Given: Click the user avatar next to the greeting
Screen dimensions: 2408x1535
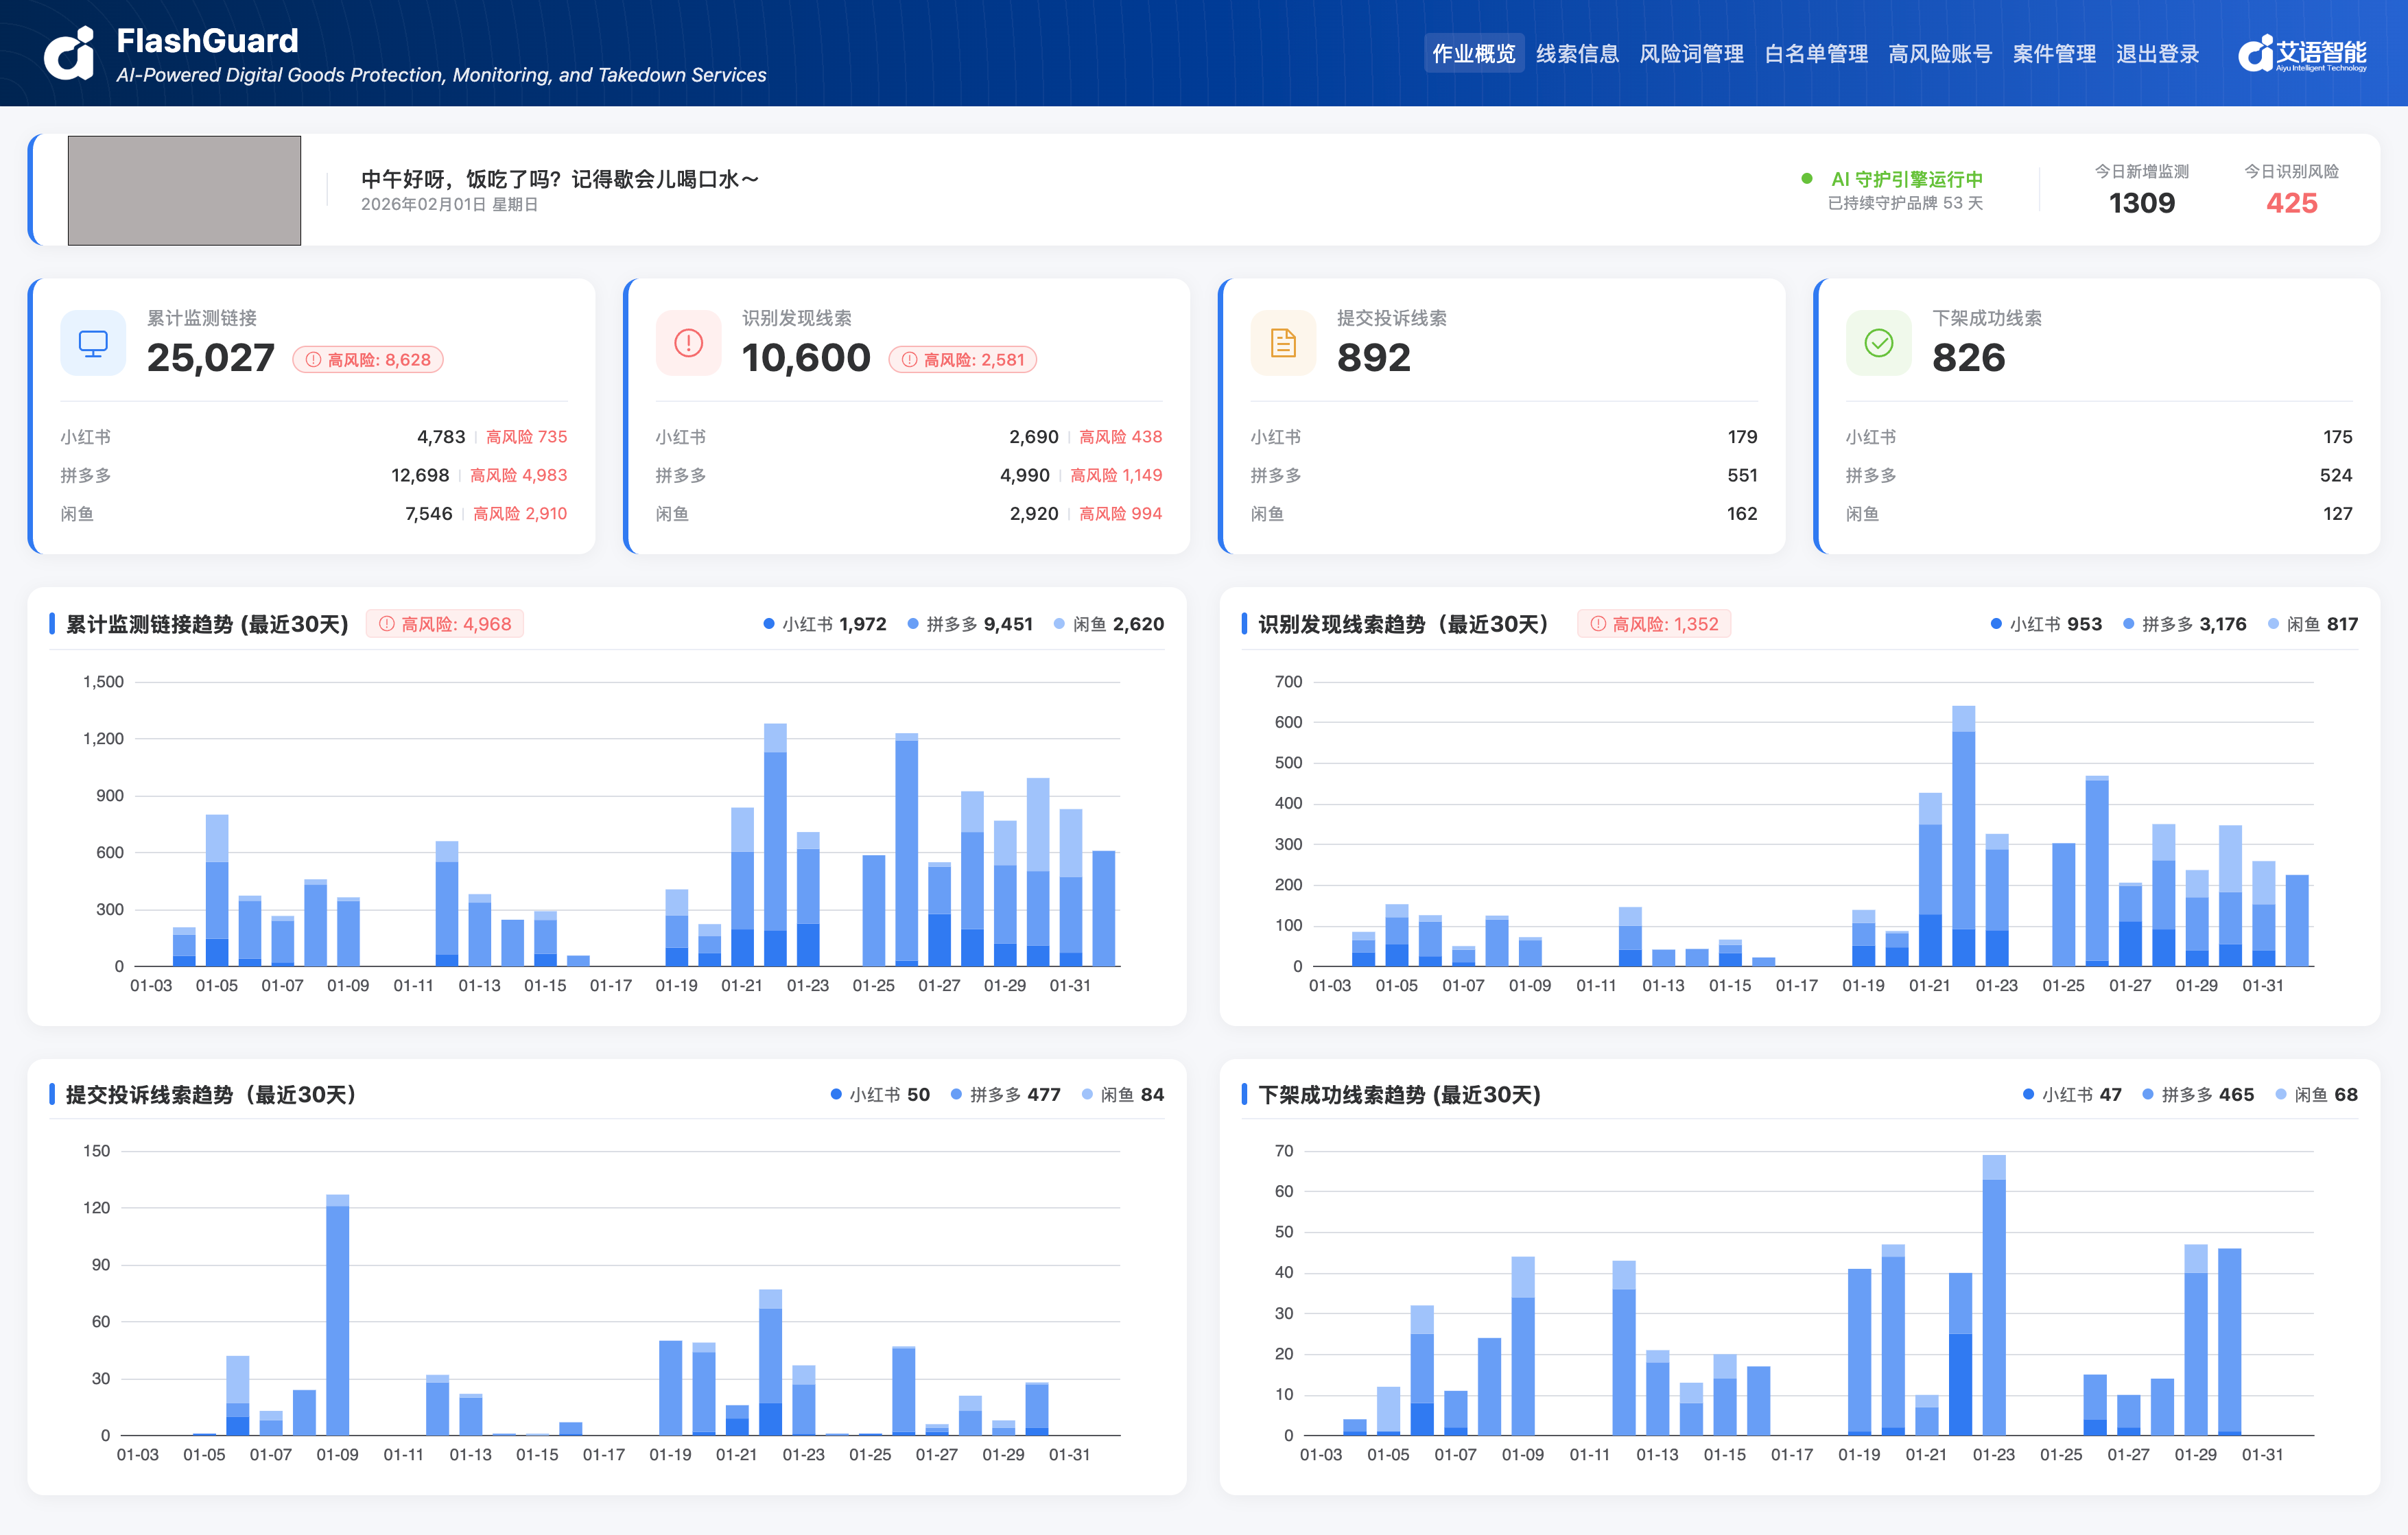Looking at the screenshot, I should tap(184, 190).
